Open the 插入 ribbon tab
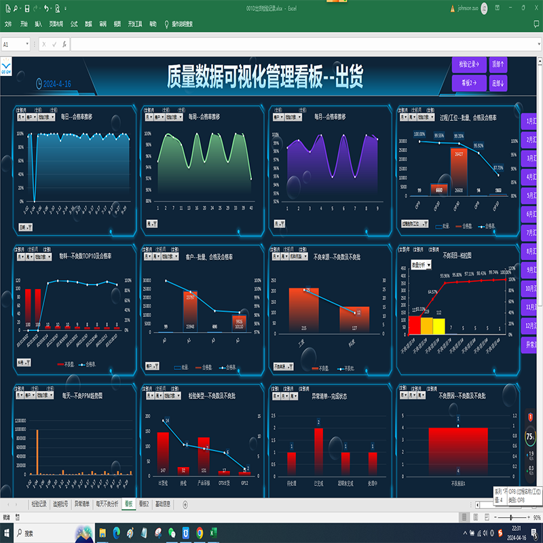 click(x=38, y=24)
